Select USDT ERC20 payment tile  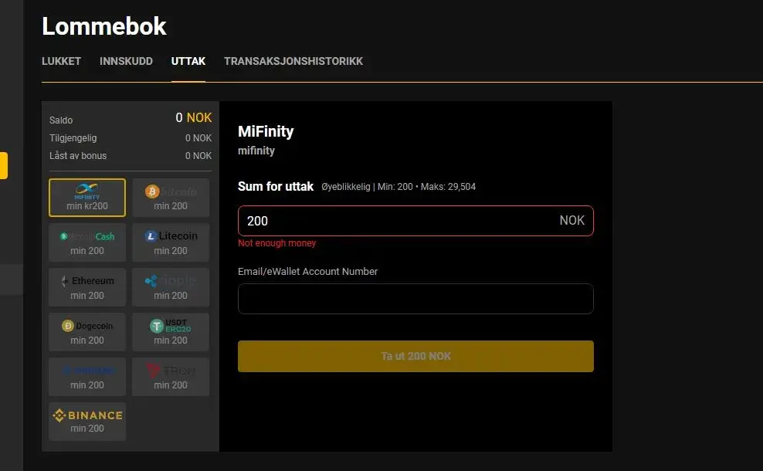pyautogui.click(x=171, y=332)
